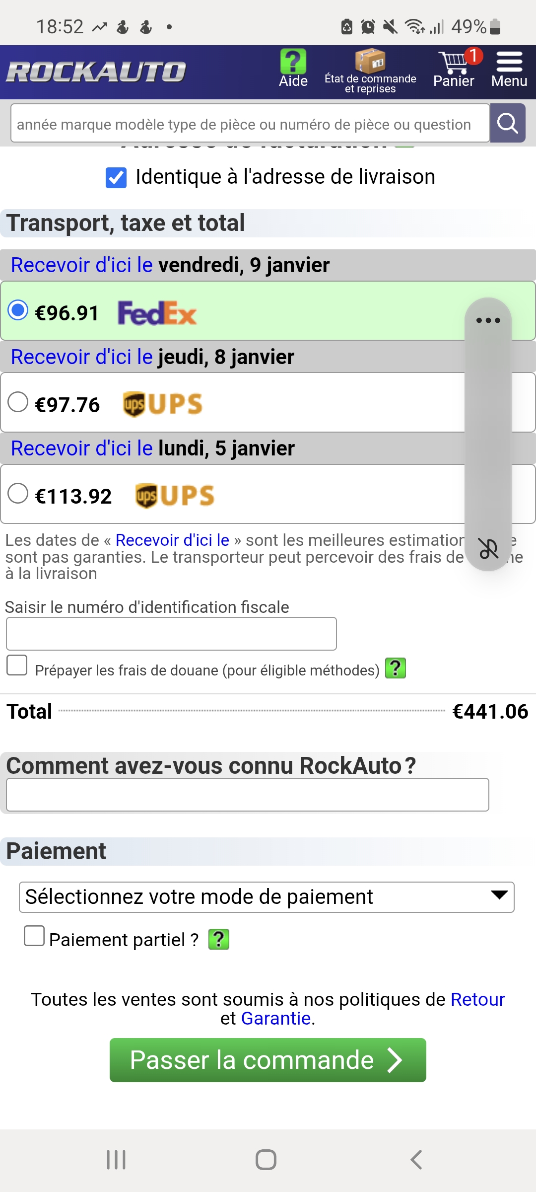The width and height of the screenshot is (536, 1192).
Task: Select the €97.76 UPS shipping option
Action: [x=18, y=402]
